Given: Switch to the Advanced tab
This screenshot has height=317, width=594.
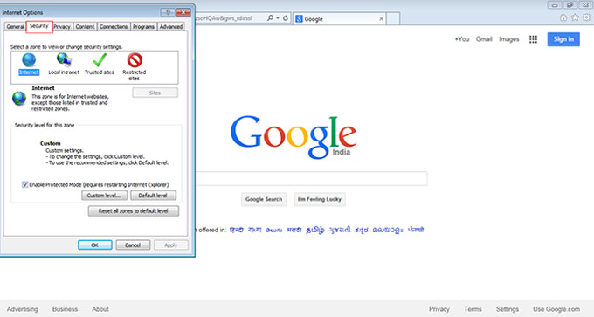Looking at the screenshot, I should point(171,27).
